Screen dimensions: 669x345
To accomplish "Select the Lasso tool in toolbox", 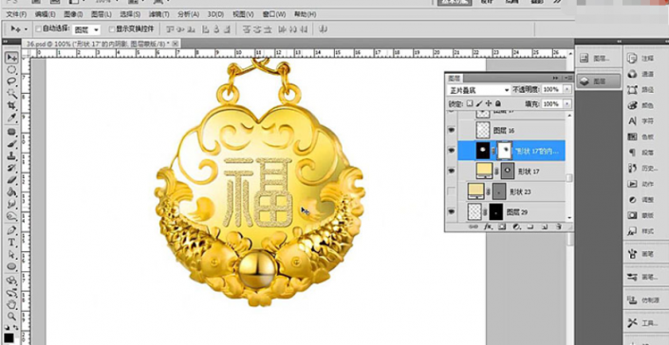I will point(12,82).
